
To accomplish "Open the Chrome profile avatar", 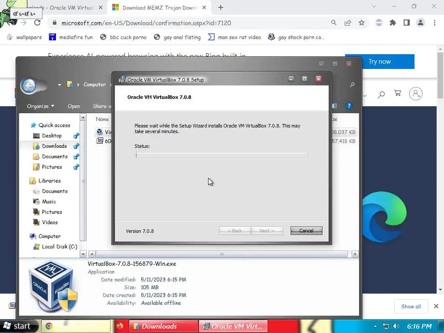I will coord(421,23).
